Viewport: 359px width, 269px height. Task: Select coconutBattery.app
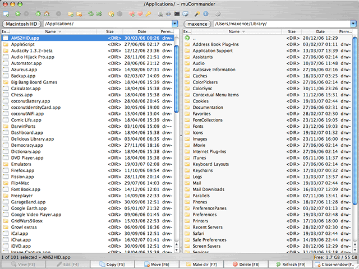[x=88, y=101]
